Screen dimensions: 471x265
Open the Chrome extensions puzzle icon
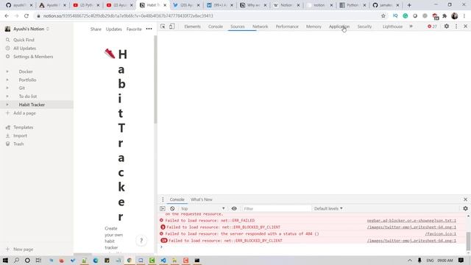[x=445, y=16]
